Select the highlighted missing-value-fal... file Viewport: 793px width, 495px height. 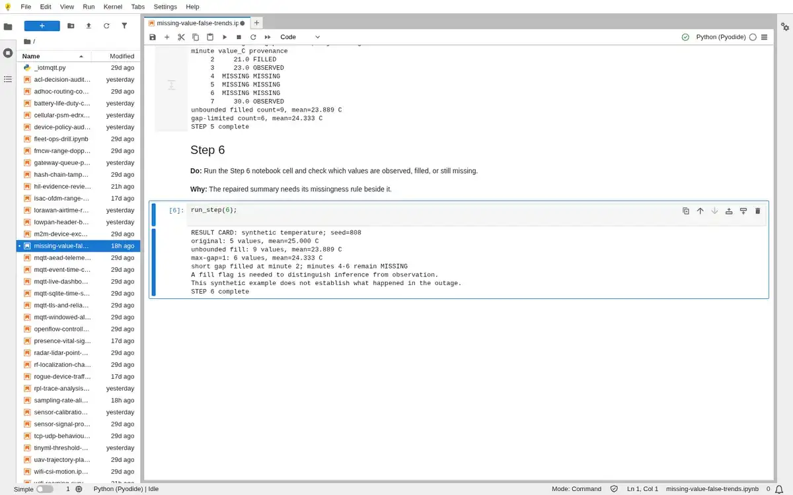[78, 246]
